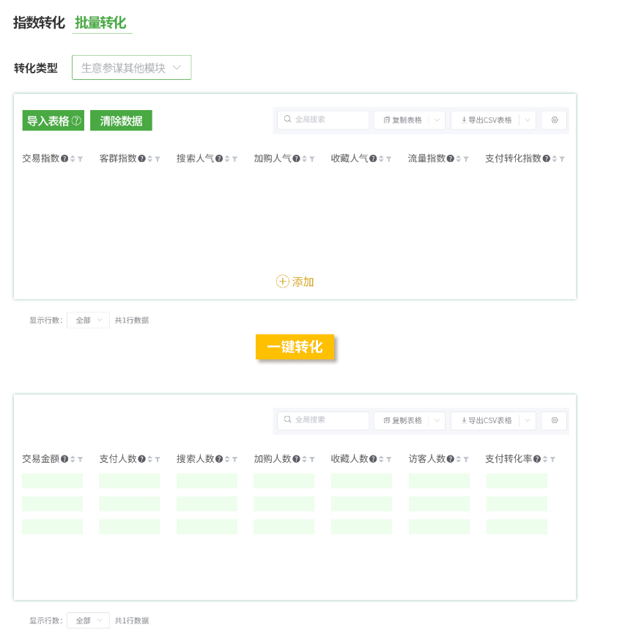Open lower 显示行数 全部 dropdown
Image resolution: width=625 pixels, height=641 pixels.
pos(88,620)
